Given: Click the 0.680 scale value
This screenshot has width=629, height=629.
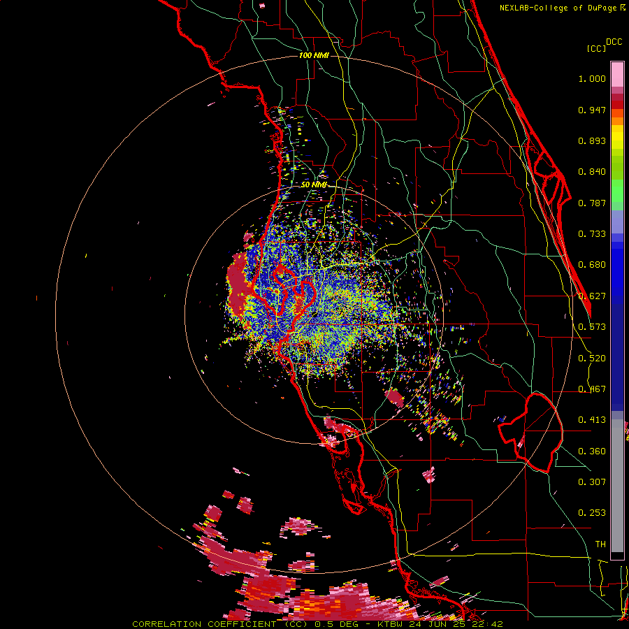Looking at the screenshot, I should 592,265.
